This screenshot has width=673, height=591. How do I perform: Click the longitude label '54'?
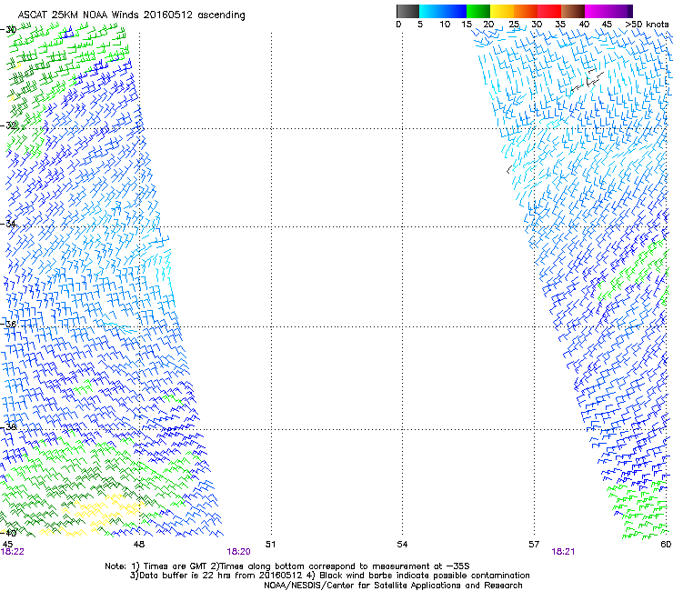pos(402,545)
